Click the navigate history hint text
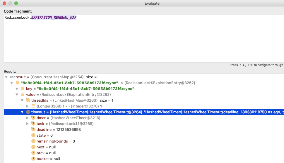Viewport: 284px width, 163px height. tap(256, 65)
